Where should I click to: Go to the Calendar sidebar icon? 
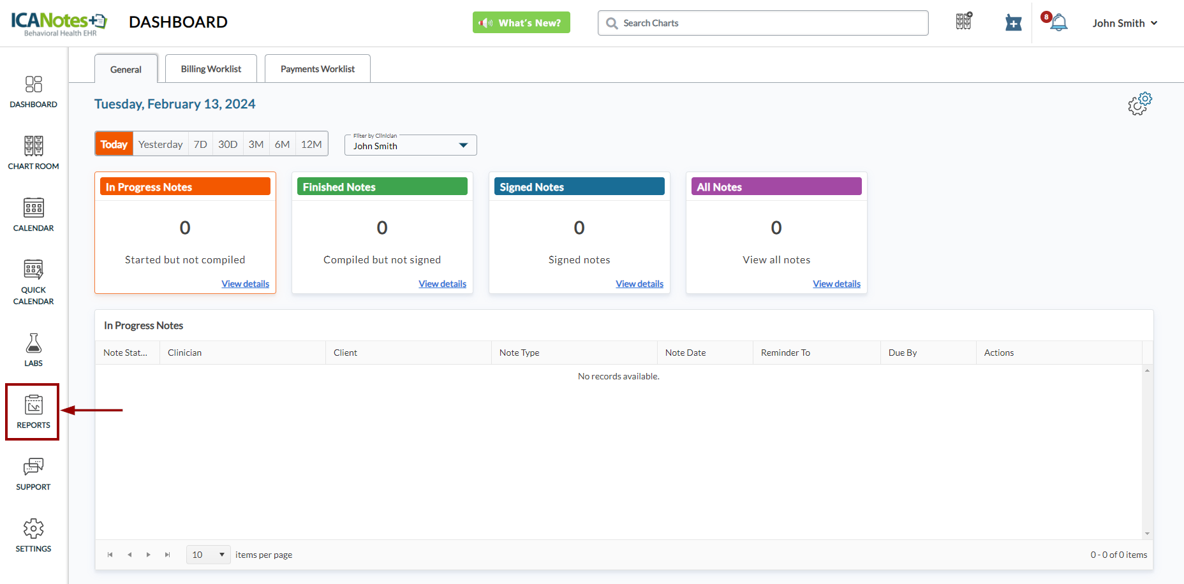(33, 215)
